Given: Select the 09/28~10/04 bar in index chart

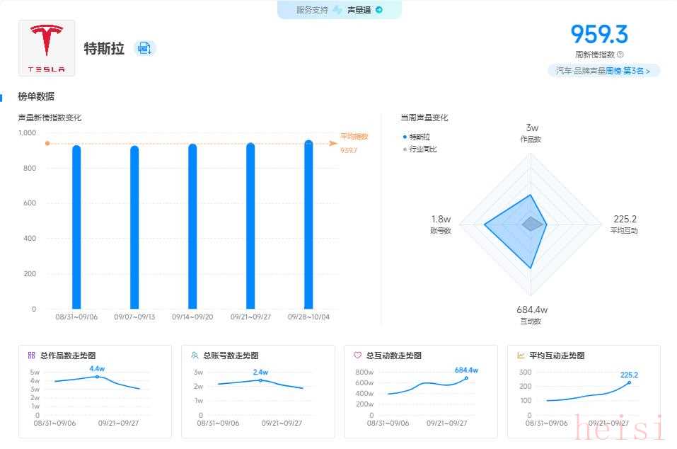Looking at the screenshot, I should [308, 225].
